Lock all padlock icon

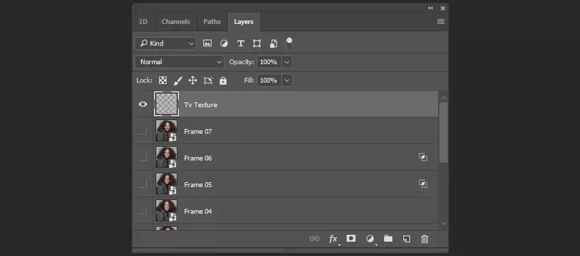[x=223, y=81]
